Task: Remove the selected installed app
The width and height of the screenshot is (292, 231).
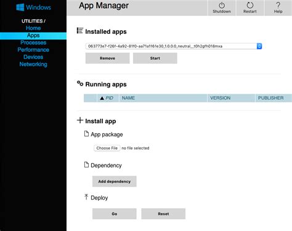Action: 107,58
